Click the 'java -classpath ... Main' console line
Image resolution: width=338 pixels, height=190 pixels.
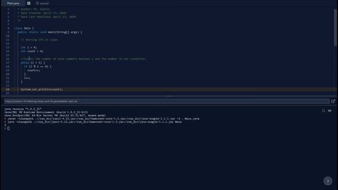point(95,122)
